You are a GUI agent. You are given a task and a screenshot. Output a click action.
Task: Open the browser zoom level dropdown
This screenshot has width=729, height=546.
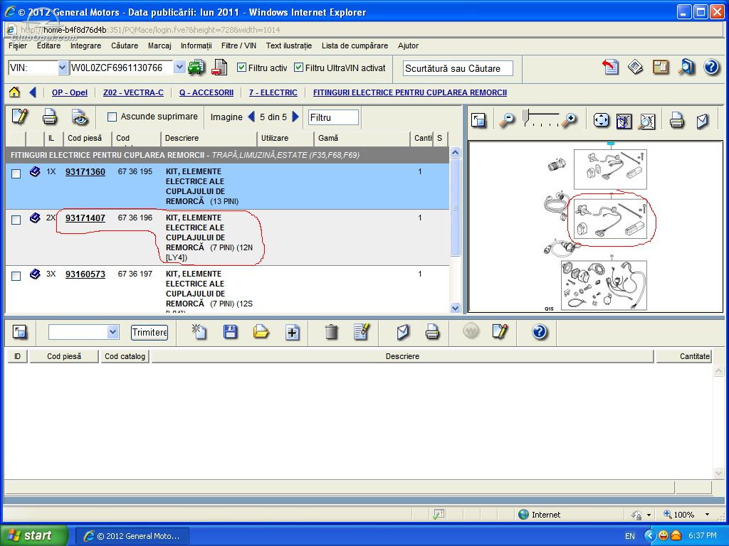click(707, 514)
